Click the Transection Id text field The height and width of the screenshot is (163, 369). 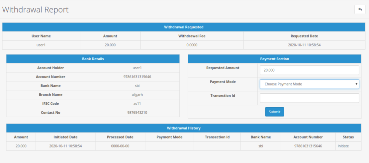coord(309,98)
